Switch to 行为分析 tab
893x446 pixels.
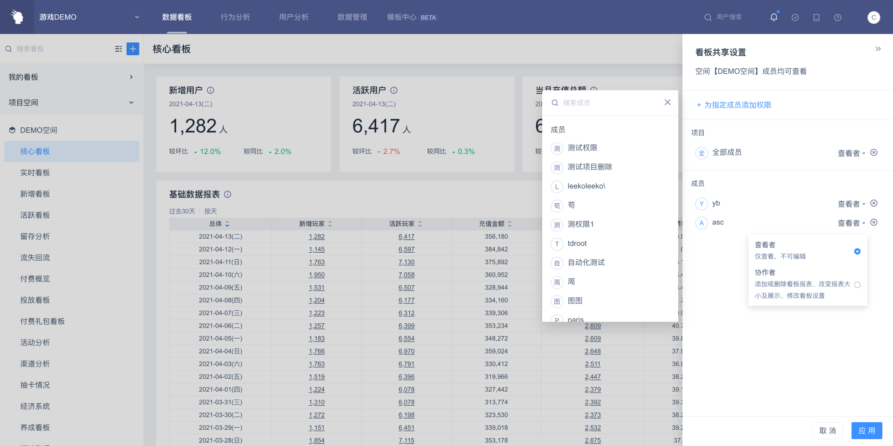tap(235, 17)
